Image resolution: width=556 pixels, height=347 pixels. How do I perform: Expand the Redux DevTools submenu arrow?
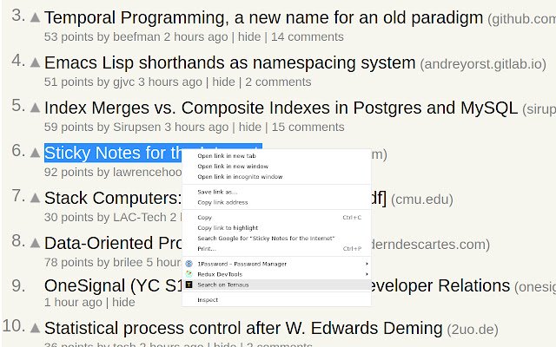click(x=367, y=274)
